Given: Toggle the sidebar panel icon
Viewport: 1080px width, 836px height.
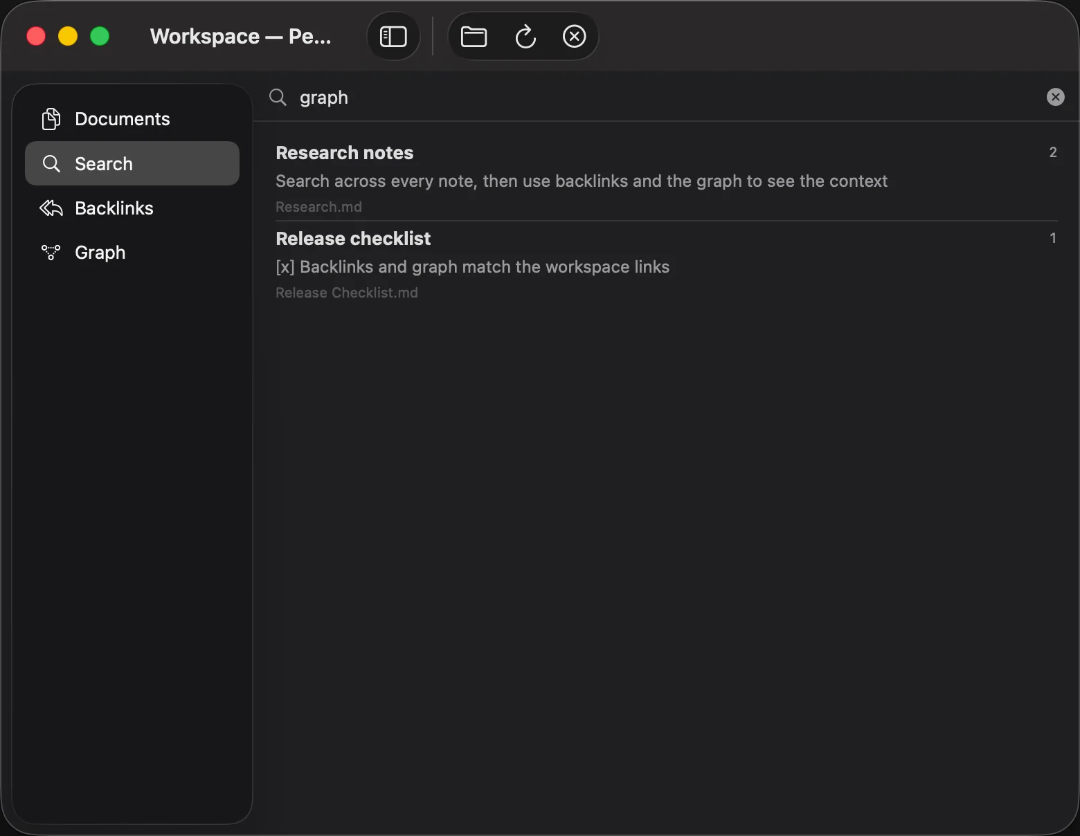Looking at the screenshot, I should pyautogui.click(x=393, y=36).
